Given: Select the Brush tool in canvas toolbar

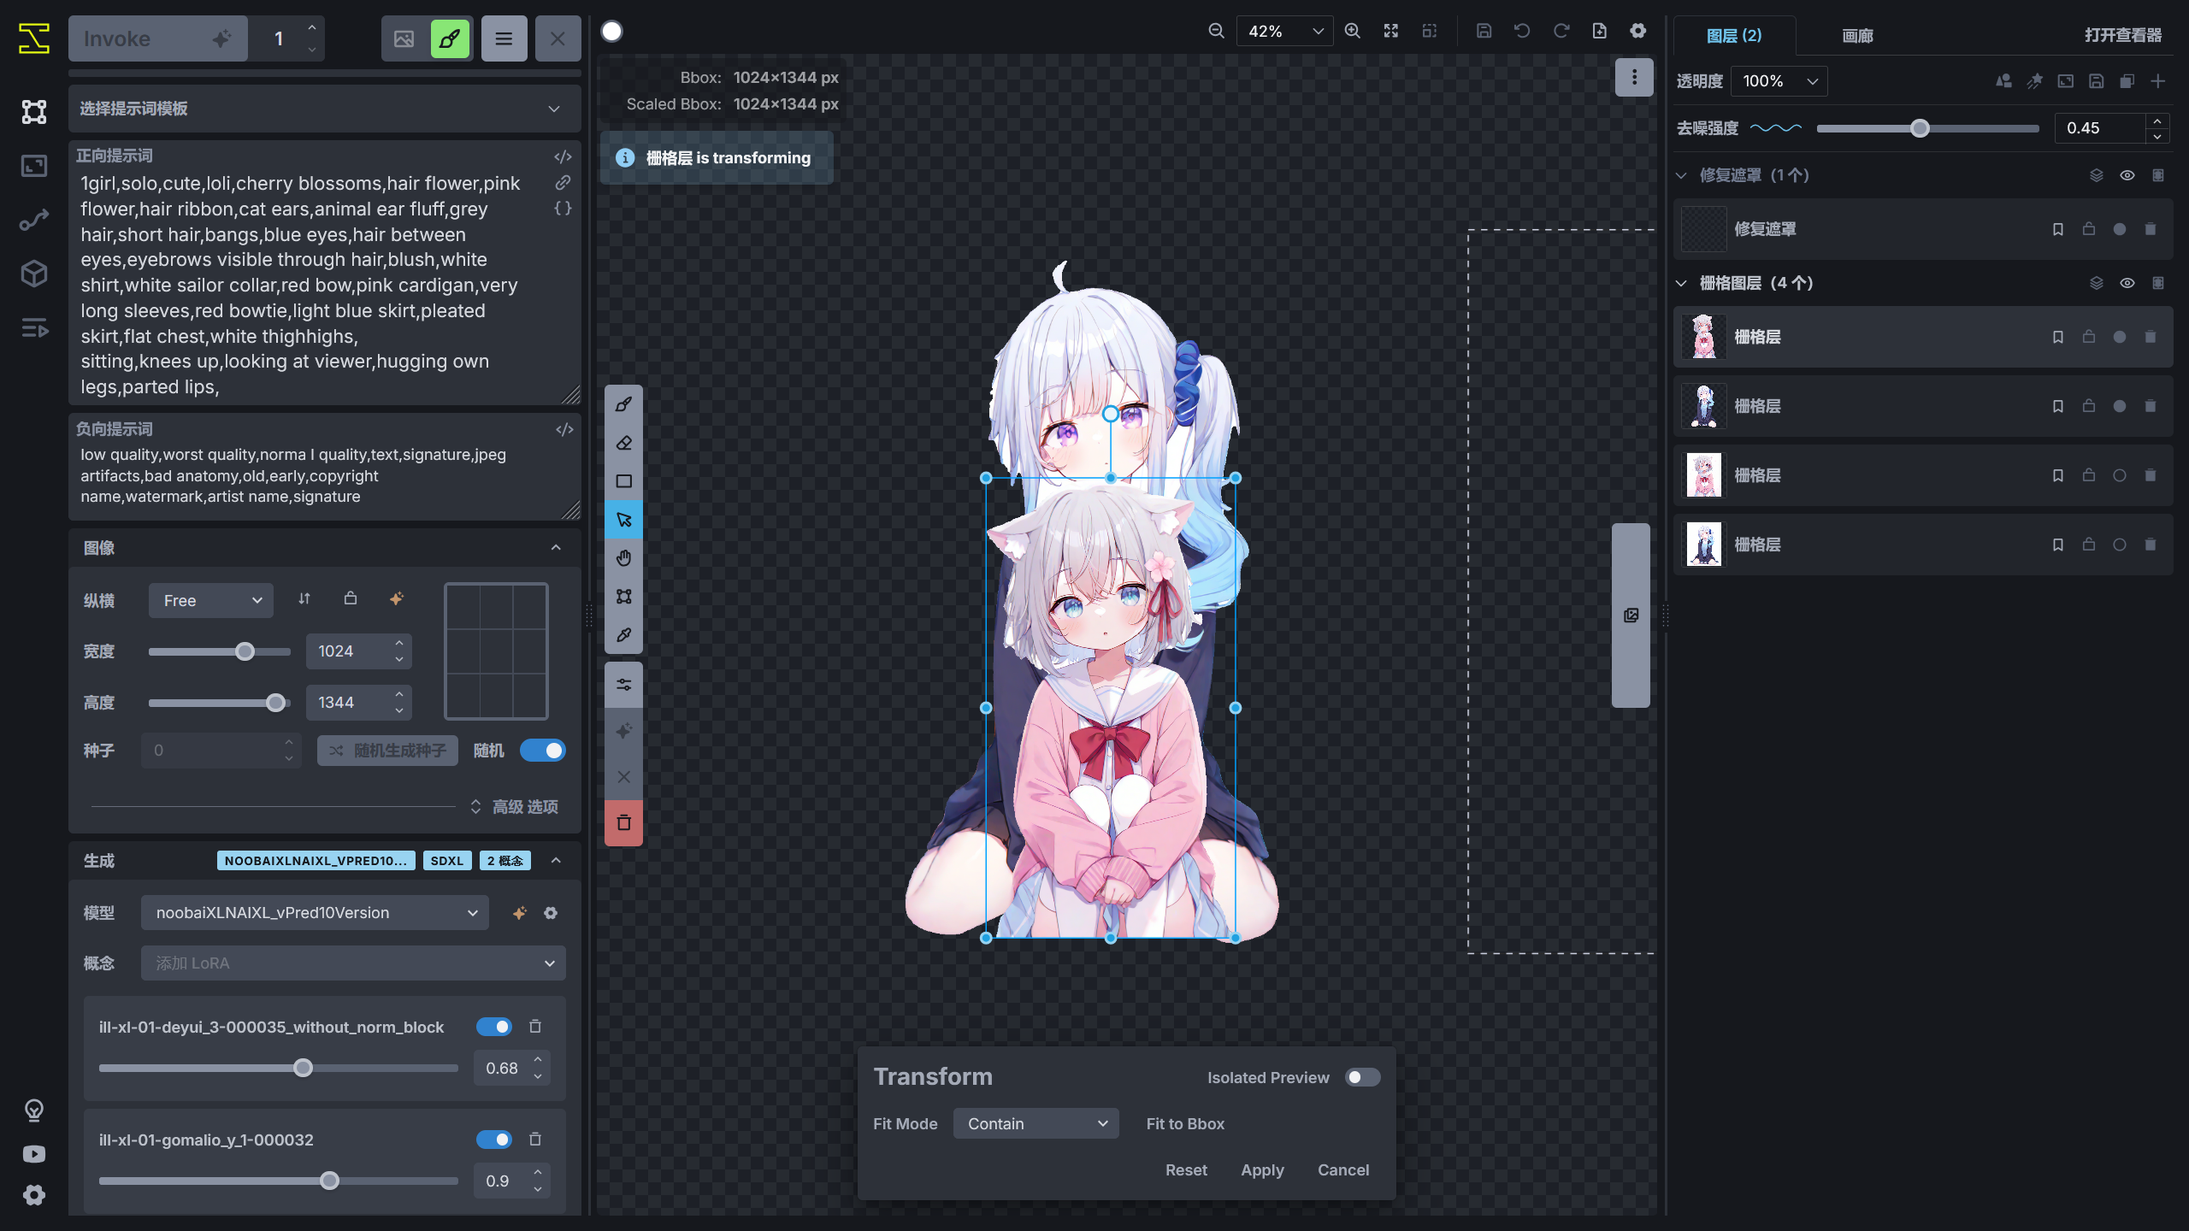Looking at the screenshot, I should coord(623,403).
